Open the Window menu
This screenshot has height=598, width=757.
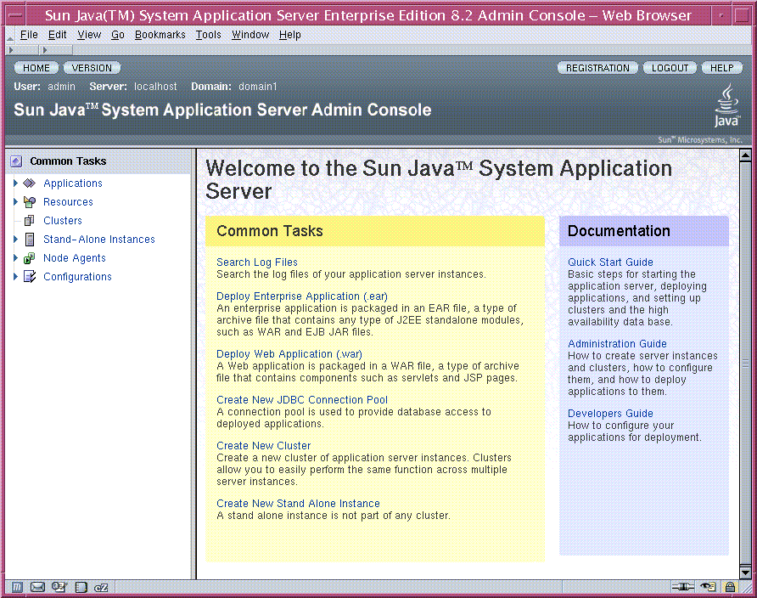pyautogui.click(x=250, y=35)
